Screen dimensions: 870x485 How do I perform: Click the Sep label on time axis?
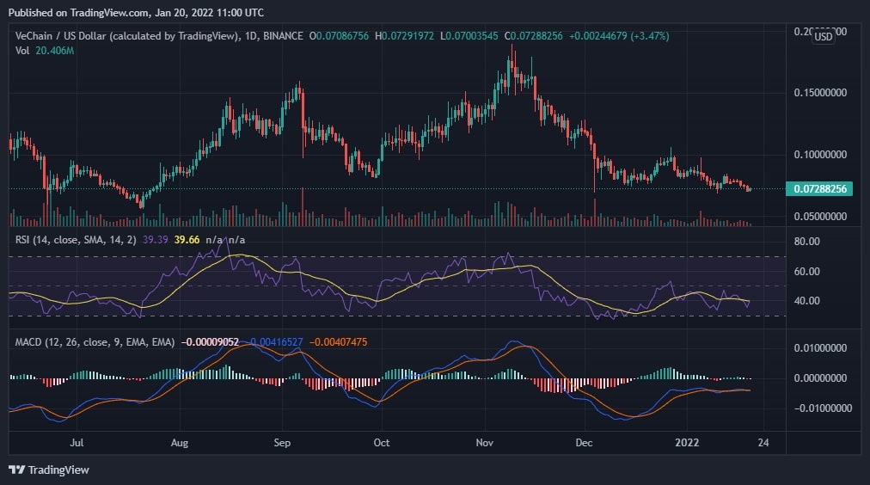click(x=282, y=443)
